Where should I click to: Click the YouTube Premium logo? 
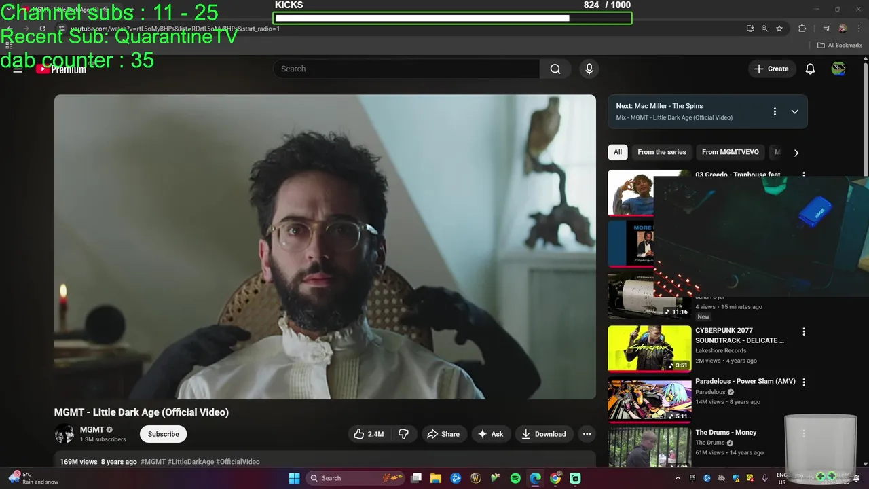[61, 69]
